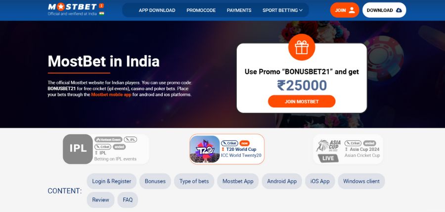Click the India flag icon under the logo
The height and width of the screenshot is (212, 445).
[101, 13]
